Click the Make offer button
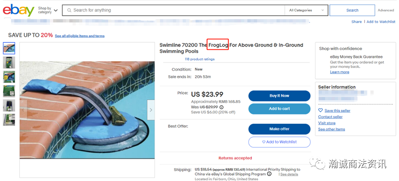Viewport: 399px width, 181px height. (280, 129)
